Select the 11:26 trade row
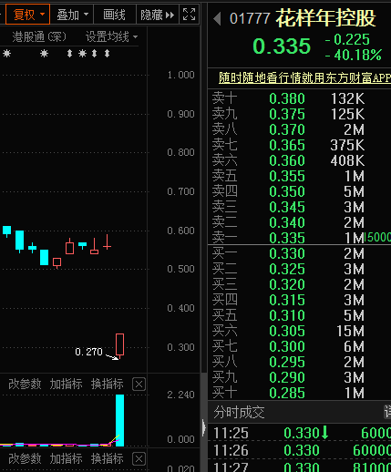 point(299,450)
